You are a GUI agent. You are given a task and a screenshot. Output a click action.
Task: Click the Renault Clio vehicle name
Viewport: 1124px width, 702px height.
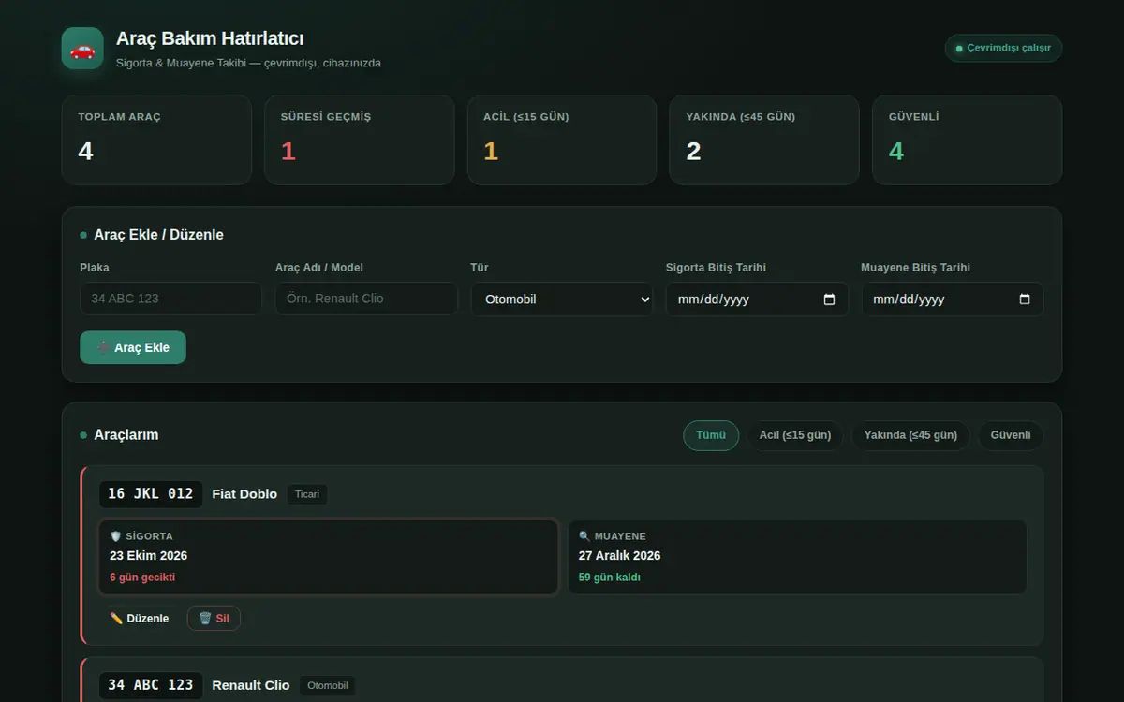point(251,685)
